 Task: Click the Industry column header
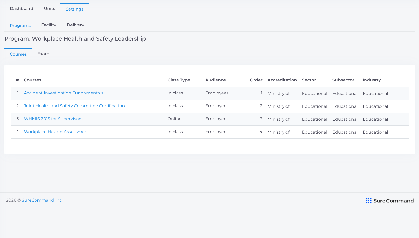click(x=372, y=80)
